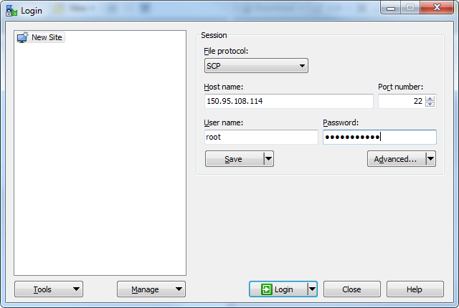Screen dimensions: 459x308
Task: Focus the Host name field
Action: coord(288,101)
